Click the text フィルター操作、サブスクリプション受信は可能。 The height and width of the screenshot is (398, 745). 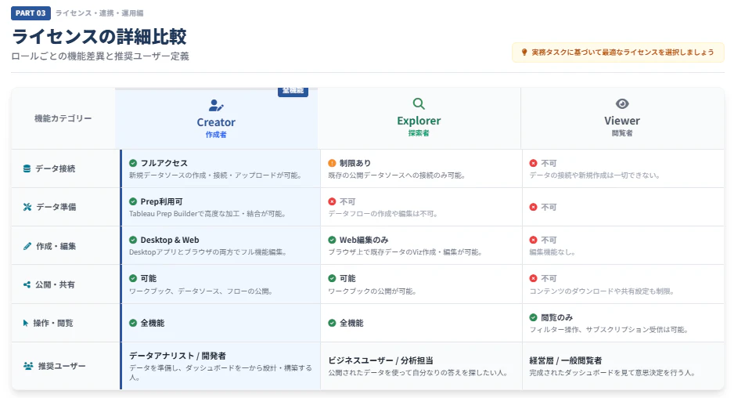click(610, 330)
